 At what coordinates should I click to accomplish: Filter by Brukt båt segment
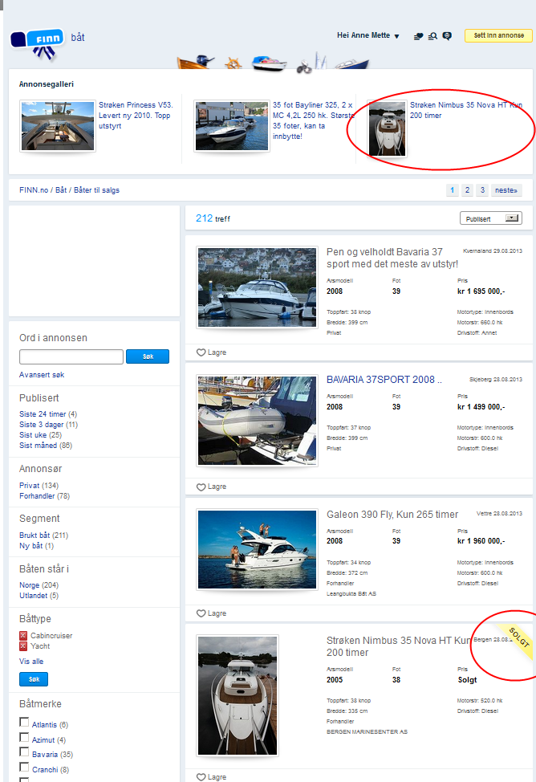35,536
